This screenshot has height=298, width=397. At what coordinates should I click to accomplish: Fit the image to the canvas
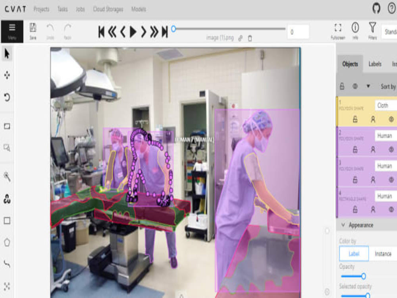(x=7, y=126)
